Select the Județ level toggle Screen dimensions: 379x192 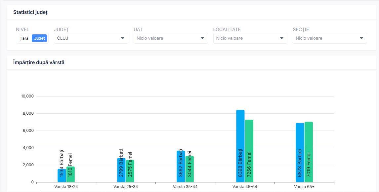[x=39, y=38]
